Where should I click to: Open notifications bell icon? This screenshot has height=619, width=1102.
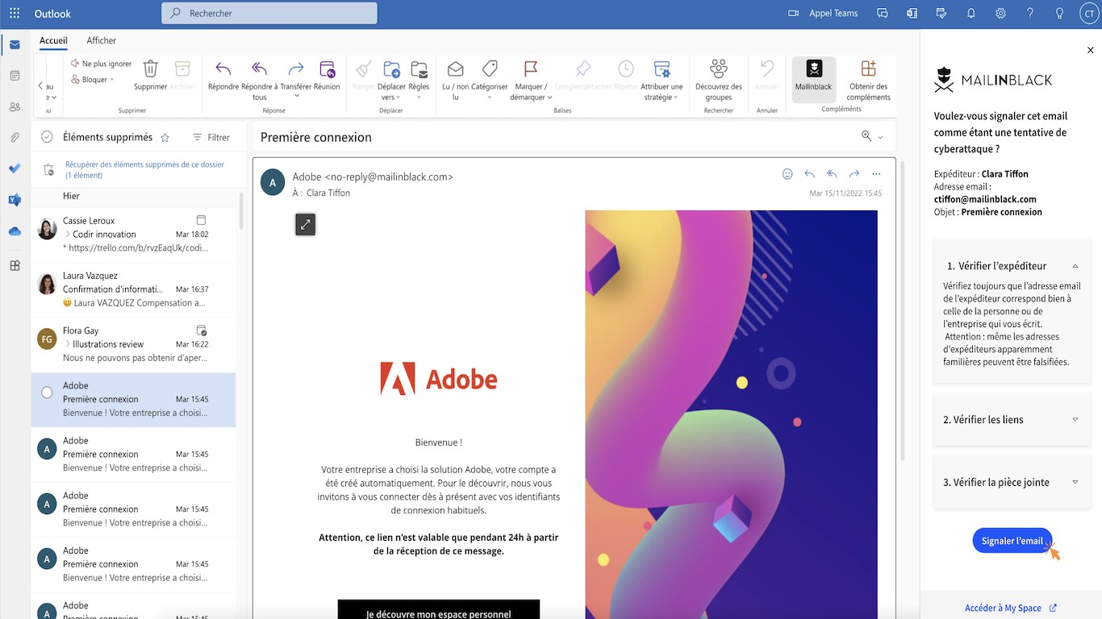[x=971, y=13]
